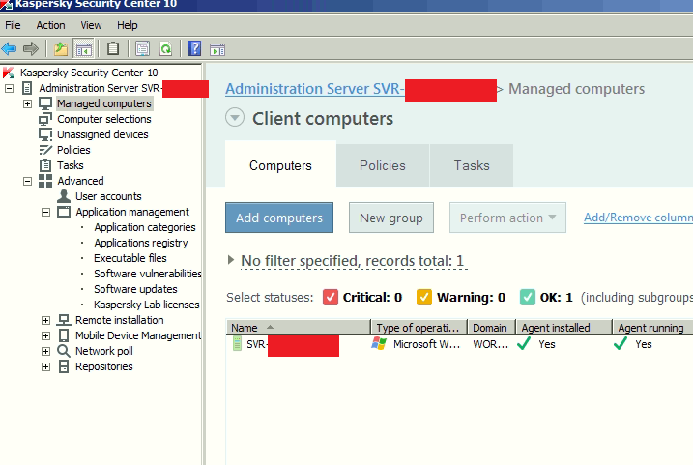The width and height of the screenshot is (693, 465).
Task: Click the Policies tree icon
Action: pyautogui.click(x=45, y=150)
